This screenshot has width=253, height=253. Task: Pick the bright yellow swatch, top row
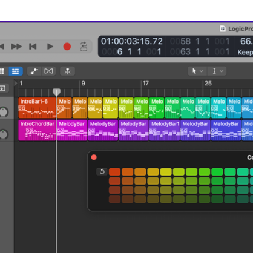point(166,172)
